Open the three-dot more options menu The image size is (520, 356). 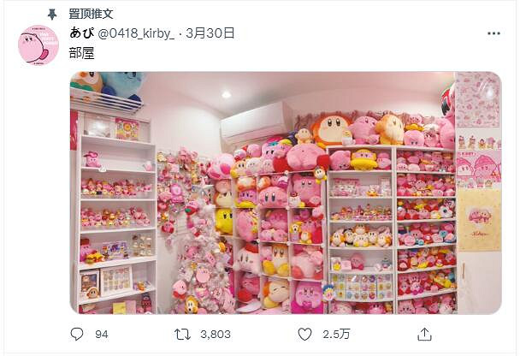pos(493,33)
